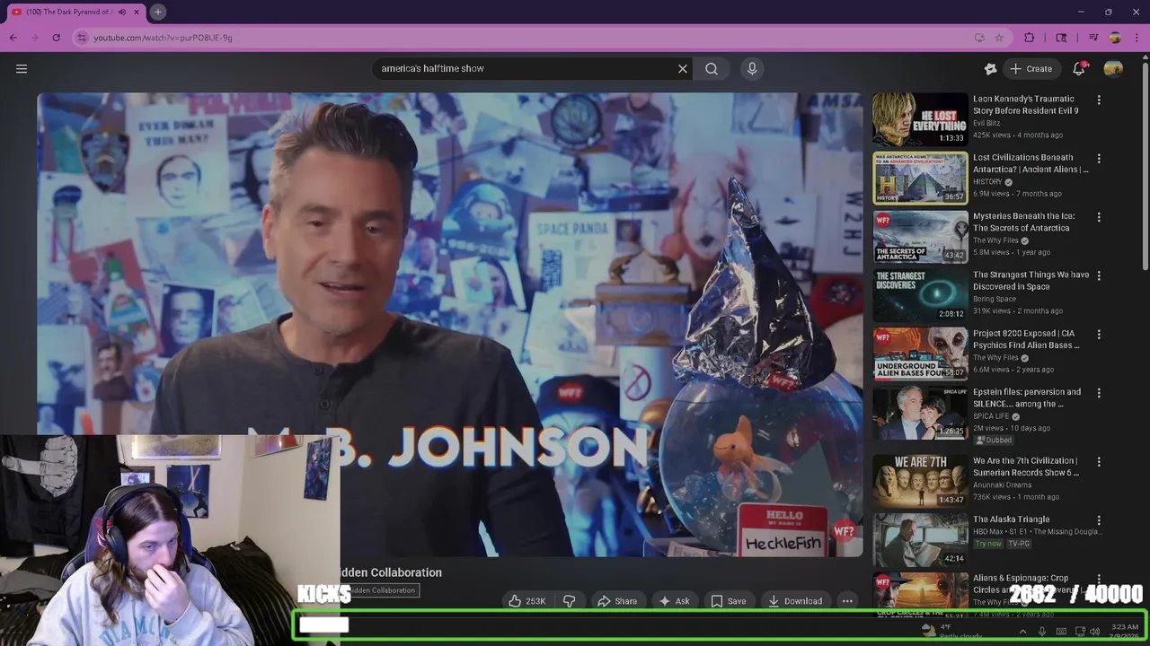Click the Try now badge on Alaska Triangle
This screenshot has width=1150, height=646.
tap(988, 543)
